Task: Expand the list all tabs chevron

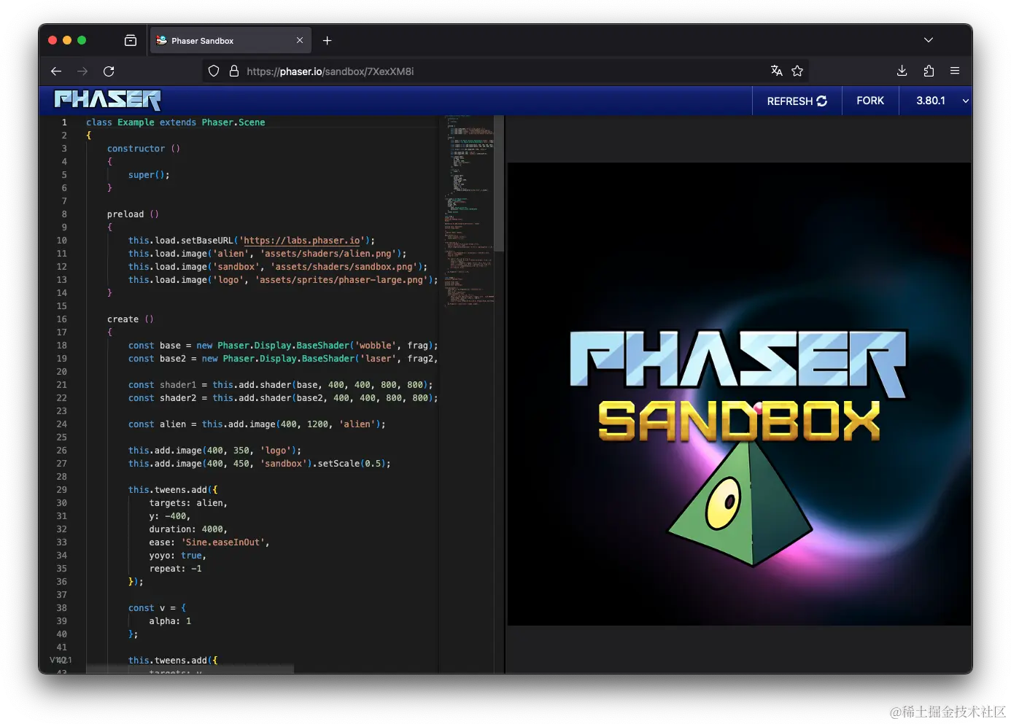Action: tap(929, 40)
